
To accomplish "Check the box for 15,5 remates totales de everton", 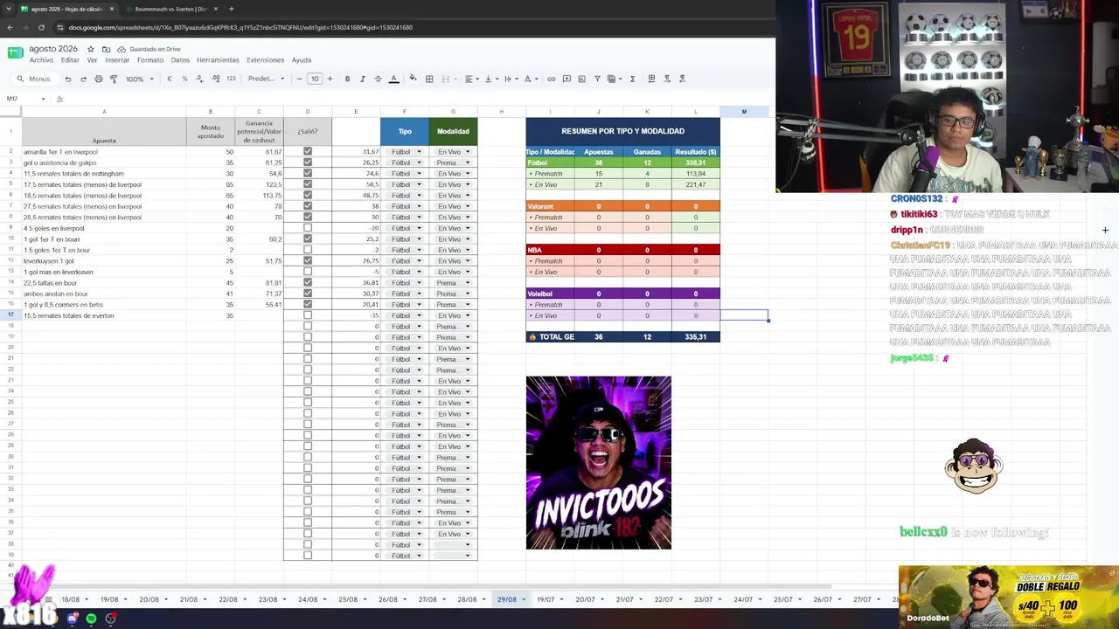I will click(x=307, y=315).
